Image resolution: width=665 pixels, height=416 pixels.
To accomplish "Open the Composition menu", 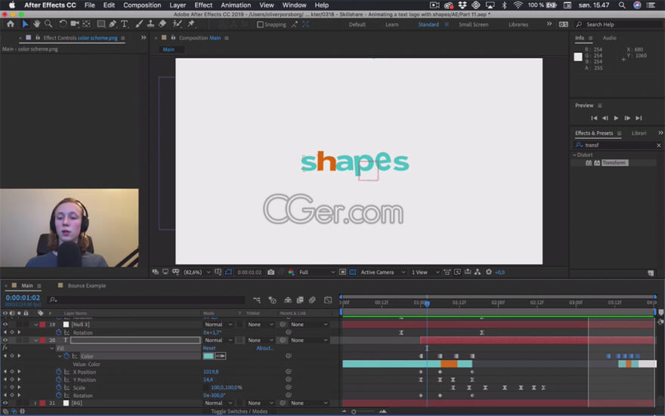I will (142, 5).
